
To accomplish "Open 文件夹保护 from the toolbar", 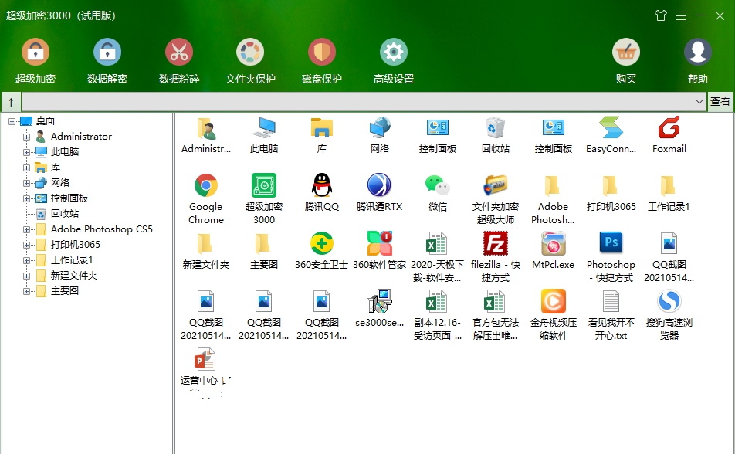I will [x=250, y=53].
